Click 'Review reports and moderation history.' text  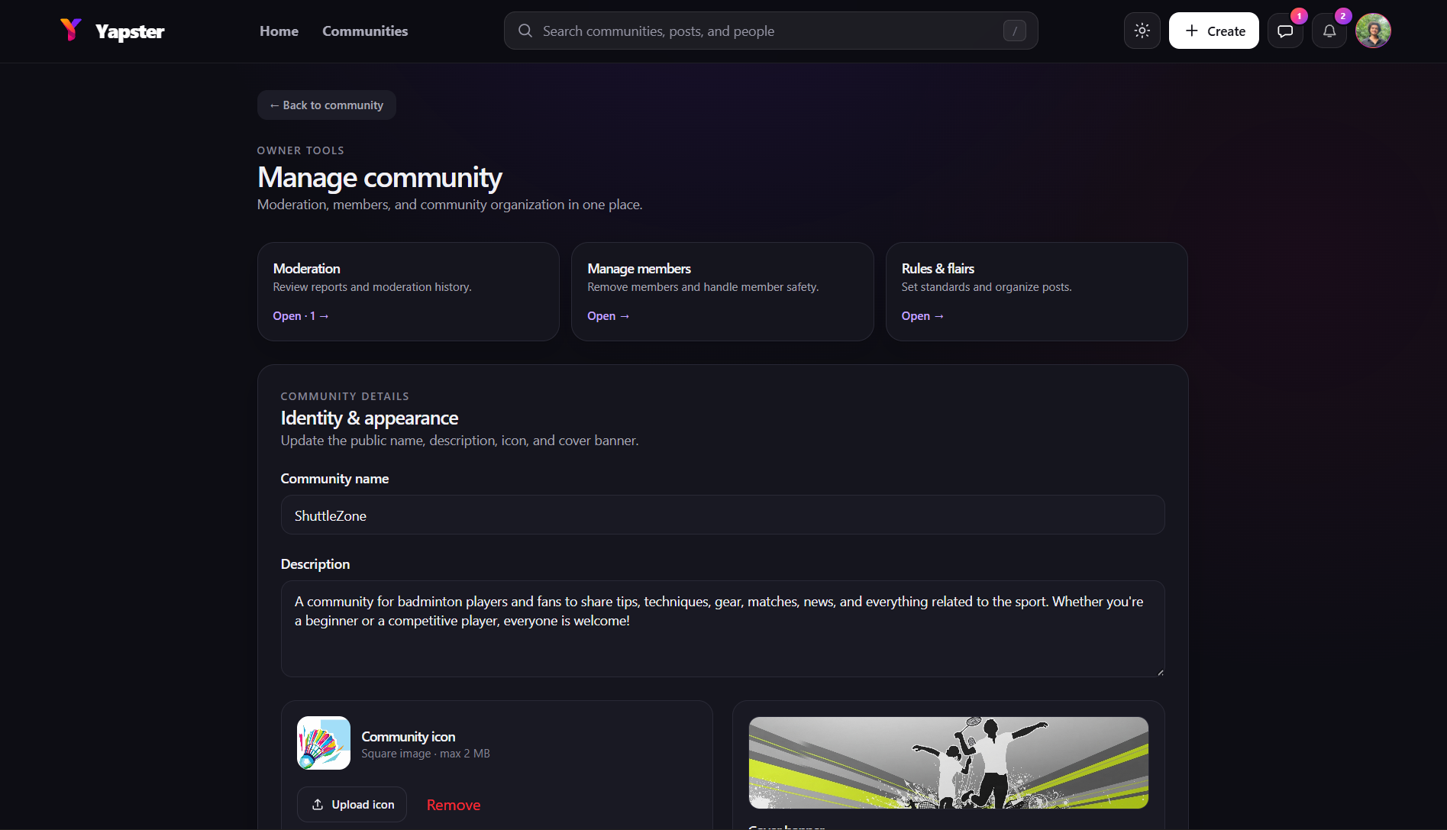373,287
